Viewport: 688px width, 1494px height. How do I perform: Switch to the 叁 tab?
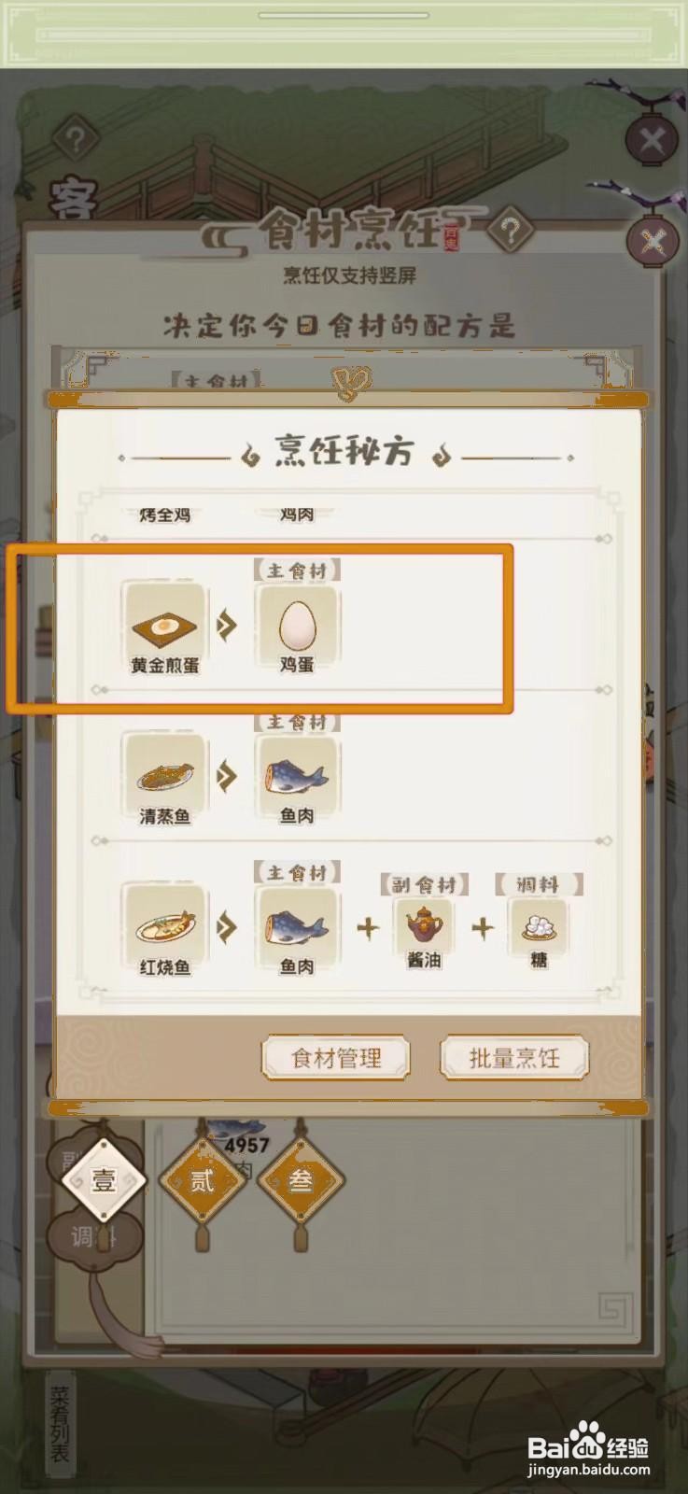click(301, 1181)
